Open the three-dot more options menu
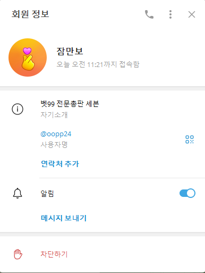Image resolution: width=205 pixels, height=273 pixels. point(170,14)
